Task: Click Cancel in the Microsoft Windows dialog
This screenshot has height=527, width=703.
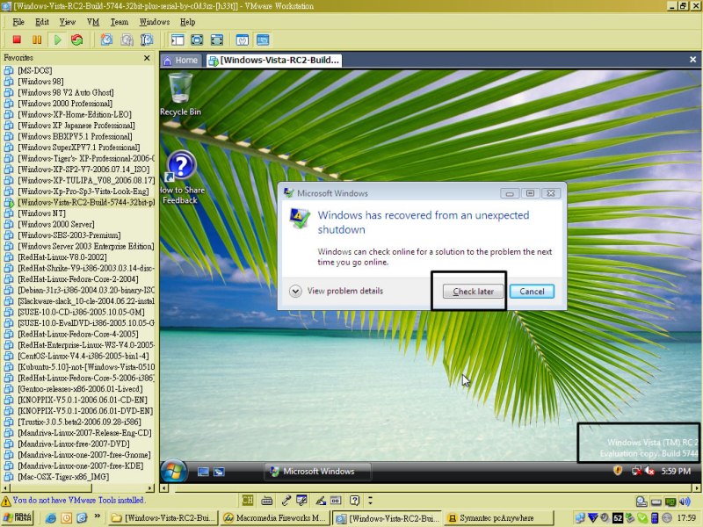Action: click(x=532, y=292)
